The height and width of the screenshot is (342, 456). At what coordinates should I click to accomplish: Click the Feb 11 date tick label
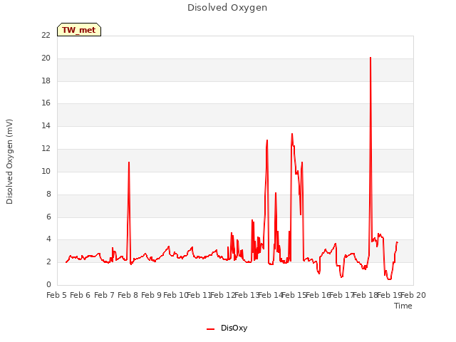tap(199, 295)
